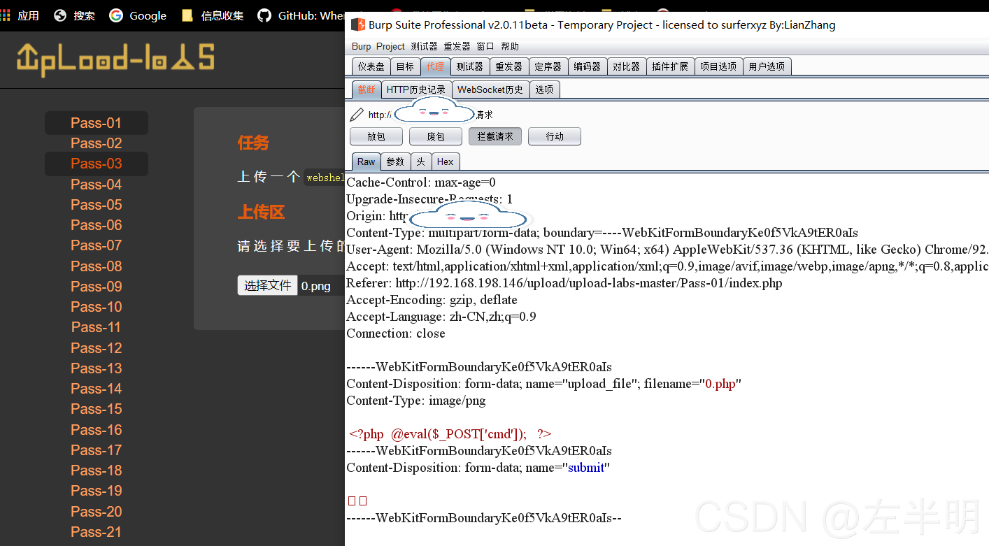989x546 pixels.
Task: Click the PHP eval payload line
Action: (450, 434)
